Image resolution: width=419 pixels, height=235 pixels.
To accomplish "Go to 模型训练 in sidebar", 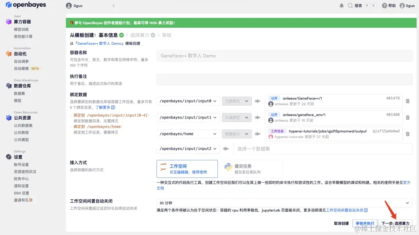I will pyautogui.click(x=21, y=30).
